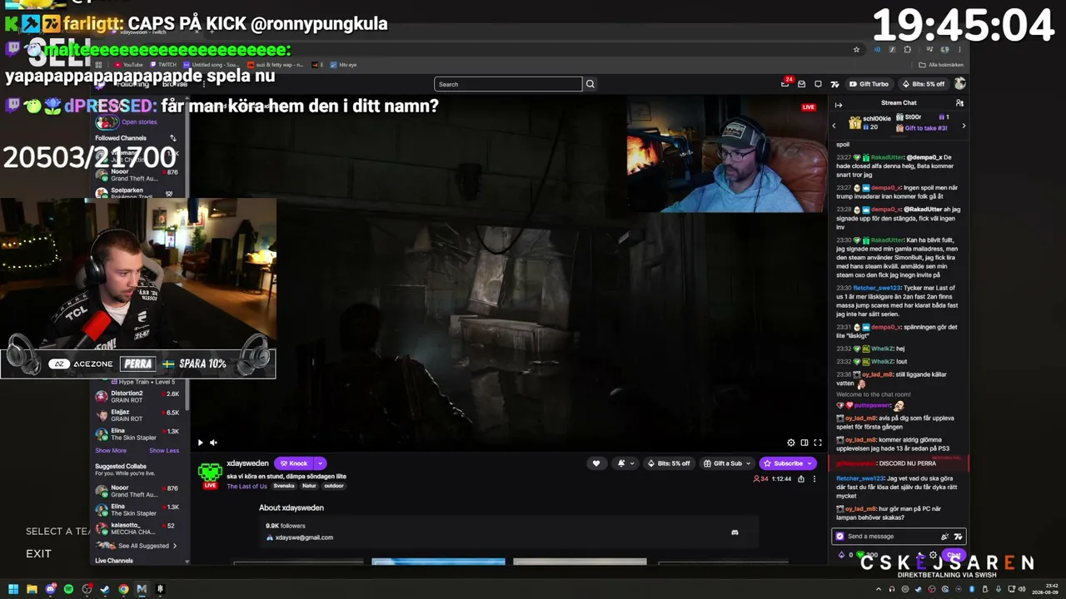Open chat settings gear below the chat
Image resolution: width=1066 pixels, height=599 pixels.
(933, 555)
